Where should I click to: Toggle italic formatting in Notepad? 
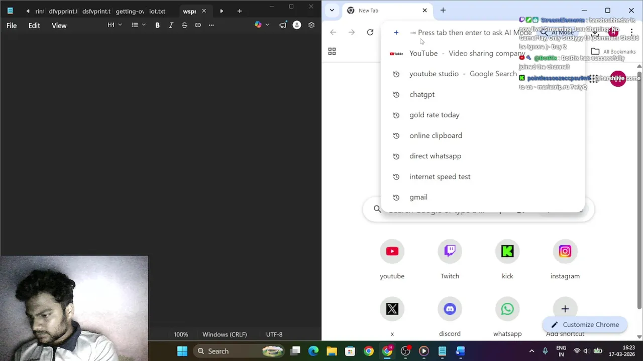tap(171, 25)
